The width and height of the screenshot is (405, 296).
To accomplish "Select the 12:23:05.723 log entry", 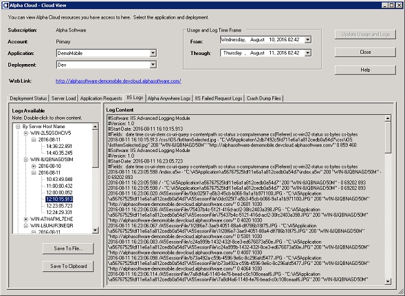I will point(59,206).
